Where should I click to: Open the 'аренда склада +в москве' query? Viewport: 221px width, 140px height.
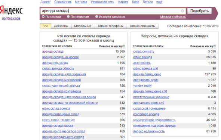pyautogui.click(x=61, y=57)
